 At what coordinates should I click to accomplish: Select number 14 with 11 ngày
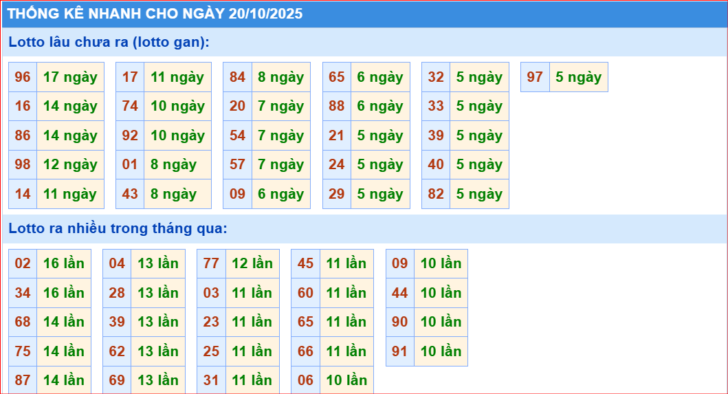tap(23, 194)
